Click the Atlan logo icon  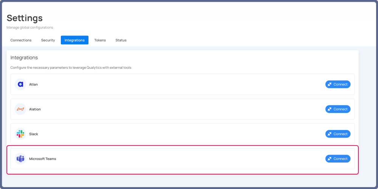pos(20,84)
